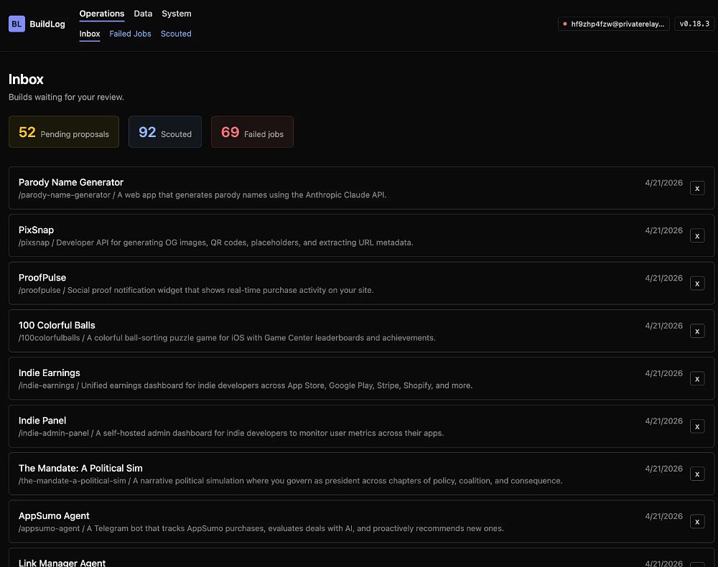Dismiss the 100 Colorful Balls proposal
This screenshot has width=718, height=567.
(697, 331)
